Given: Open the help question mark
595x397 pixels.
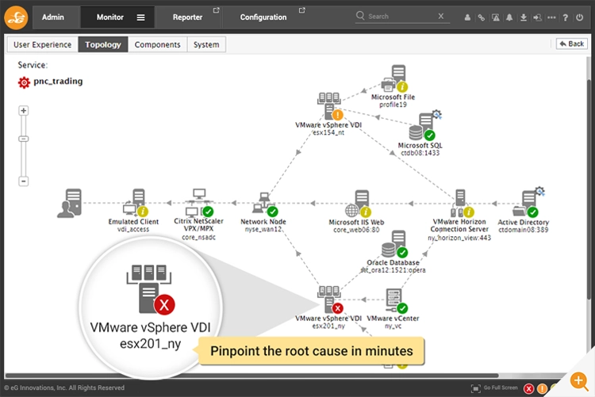Looking at the screenshot, I should point(566,17).
